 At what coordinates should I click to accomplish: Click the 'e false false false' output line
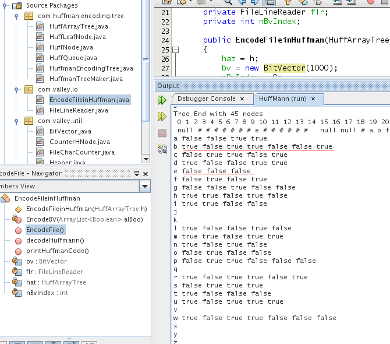(x=212, y=171)
